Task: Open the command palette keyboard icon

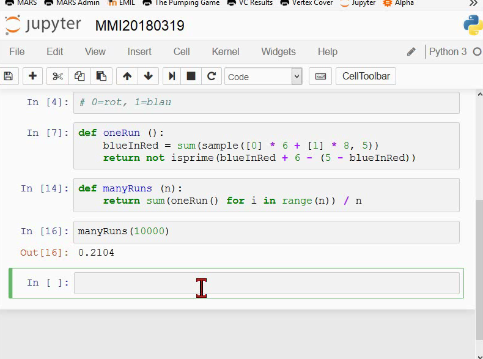Action: [320, 76]
